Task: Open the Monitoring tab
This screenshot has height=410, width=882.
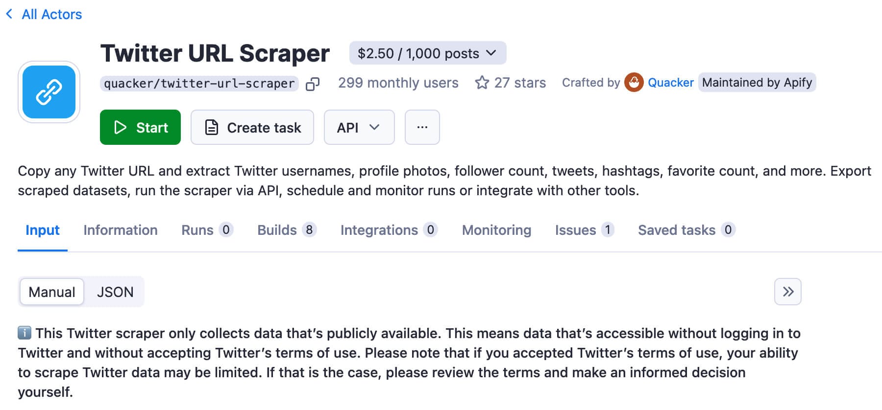Action: click(496, 230)
